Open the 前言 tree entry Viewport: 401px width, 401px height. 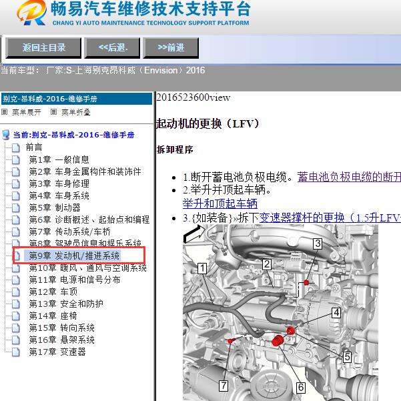(34, 147)
